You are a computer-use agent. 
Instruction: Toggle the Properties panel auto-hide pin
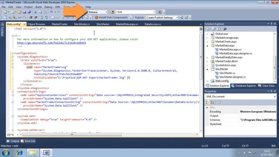click(271, 91)
